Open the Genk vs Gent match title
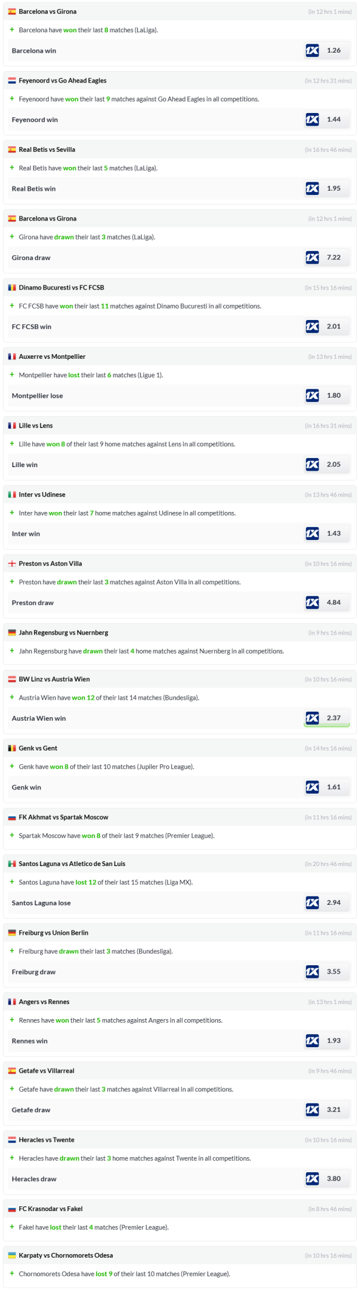This screenshot has height=1290, width=358. 38,748
